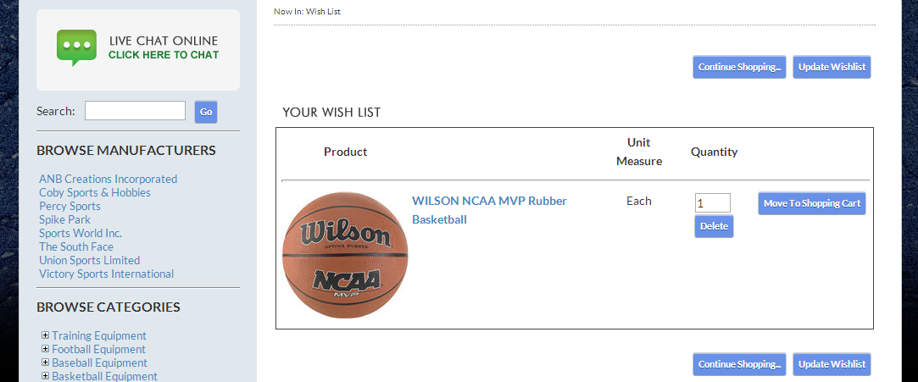
Task: Select The South Face manufacturer link
Action: 76,246
